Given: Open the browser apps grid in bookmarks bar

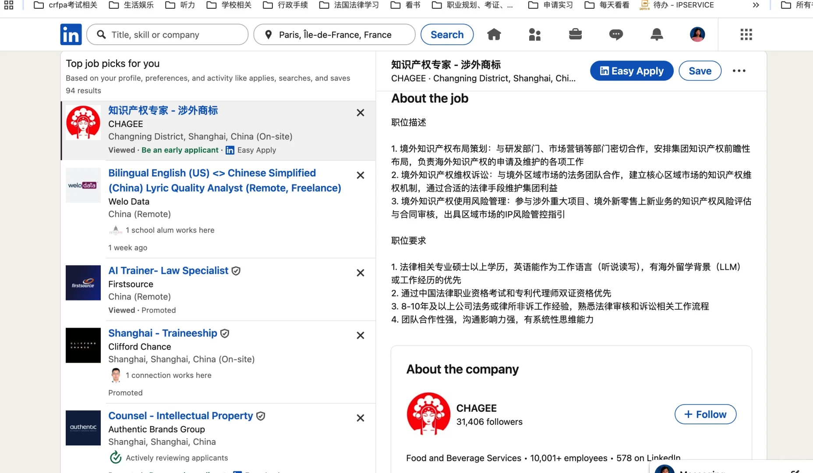Looking at the screenshot, I should (x=9, y=5).
